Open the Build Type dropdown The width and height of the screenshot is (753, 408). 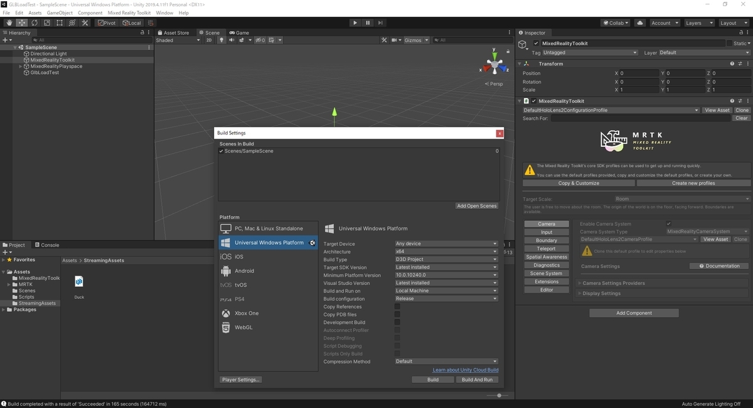446,259
